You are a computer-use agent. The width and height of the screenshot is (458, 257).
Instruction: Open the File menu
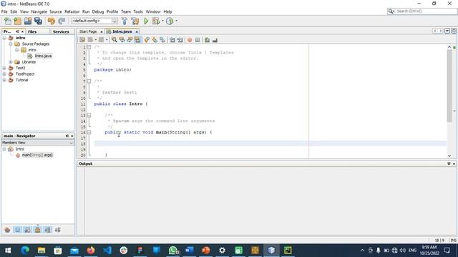(x=4, y=11)
